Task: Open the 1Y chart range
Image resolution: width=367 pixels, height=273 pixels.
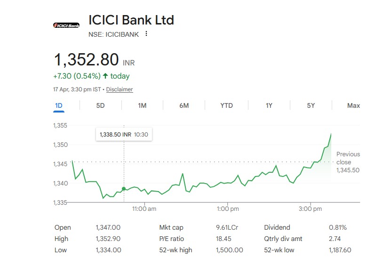Action: point(269,105)
